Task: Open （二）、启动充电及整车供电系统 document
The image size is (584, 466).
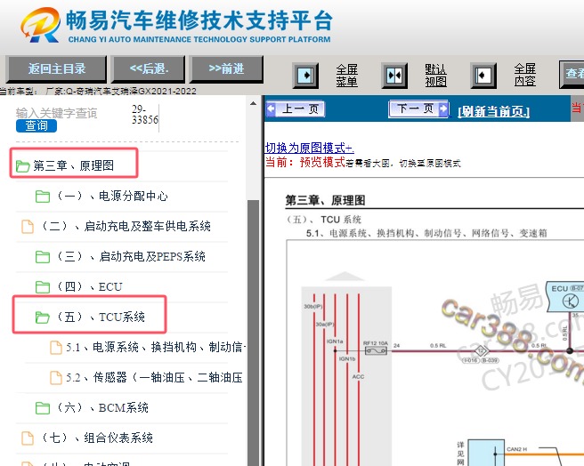Action: (126, 226)
